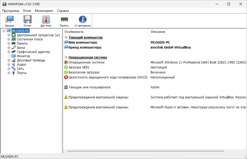Expand the Системная плата node

[9, 39]
